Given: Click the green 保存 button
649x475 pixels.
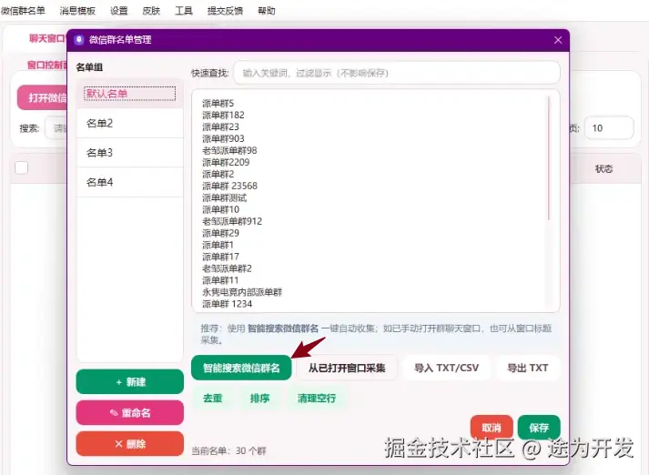Looking at the screenshot, I should point(539,428).
